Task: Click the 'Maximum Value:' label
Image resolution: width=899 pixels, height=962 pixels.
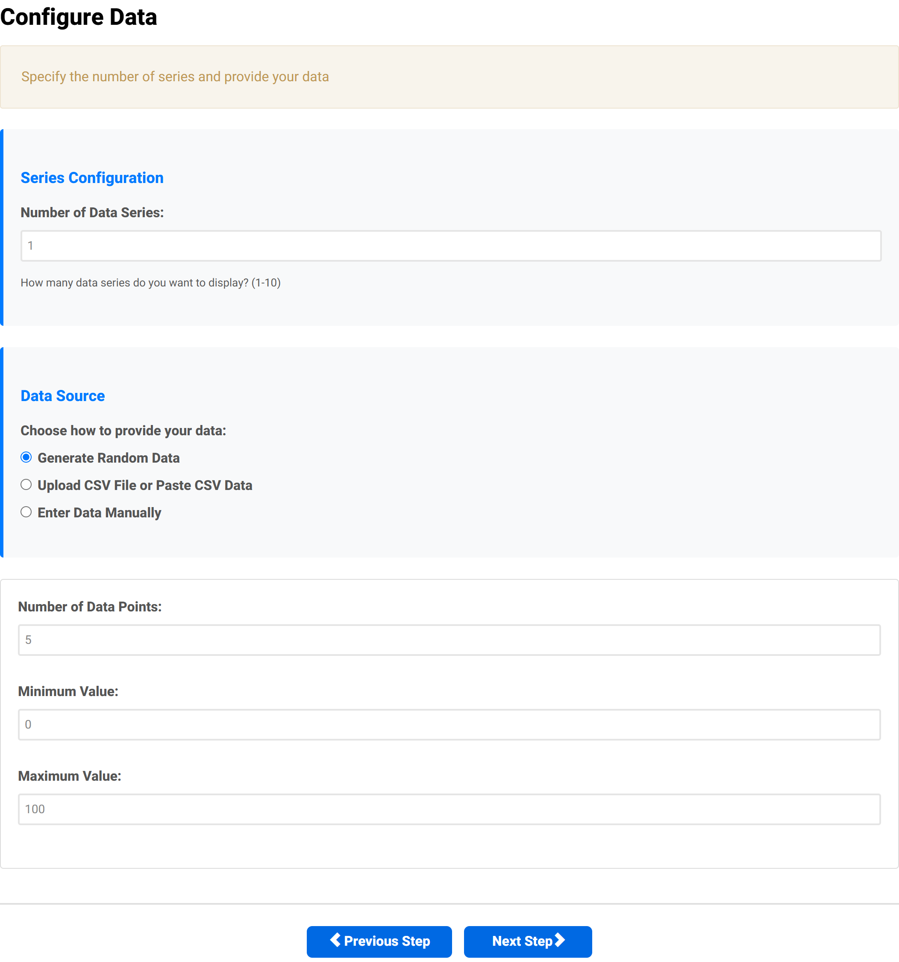Action: [x=70, y=776]
